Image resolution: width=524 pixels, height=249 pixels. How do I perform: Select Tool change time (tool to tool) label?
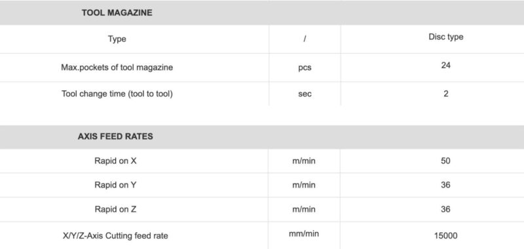[117, 93]
